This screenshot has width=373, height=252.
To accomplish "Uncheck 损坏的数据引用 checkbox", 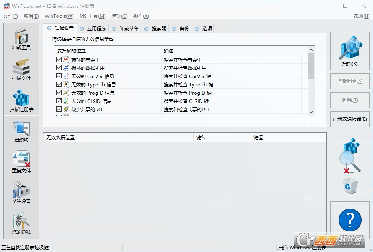I will point(59,68).
